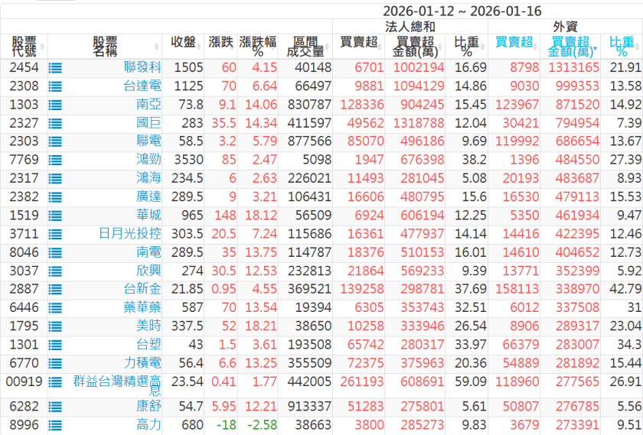Click the 外資 比重% column header
This screenshot has width=643, height=435.
[x=621, y=46]
